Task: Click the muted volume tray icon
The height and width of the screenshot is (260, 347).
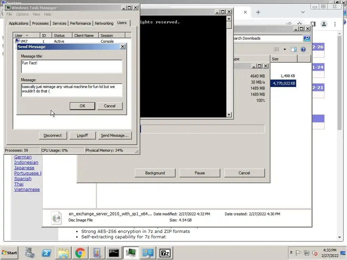Action: (x=314, y=253)
